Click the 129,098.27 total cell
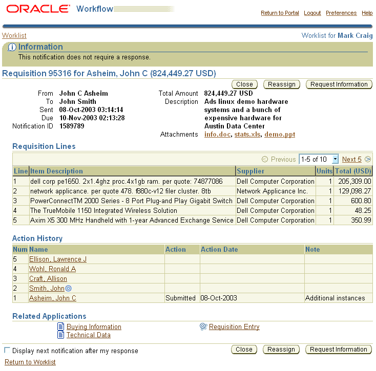 point(354,191)
